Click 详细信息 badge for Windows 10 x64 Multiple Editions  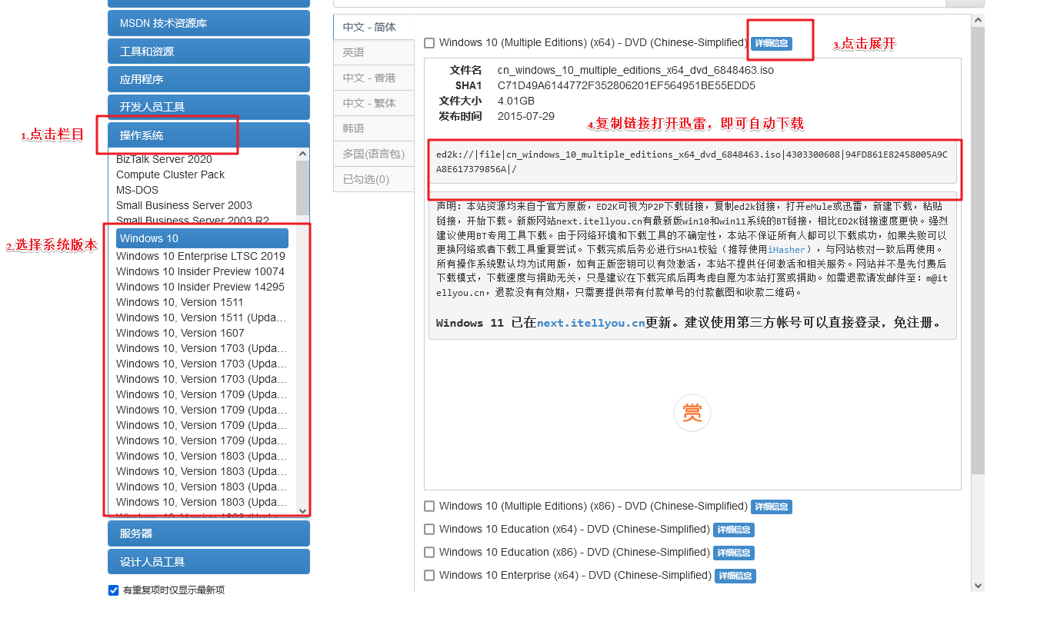click(x=771, y=44)
